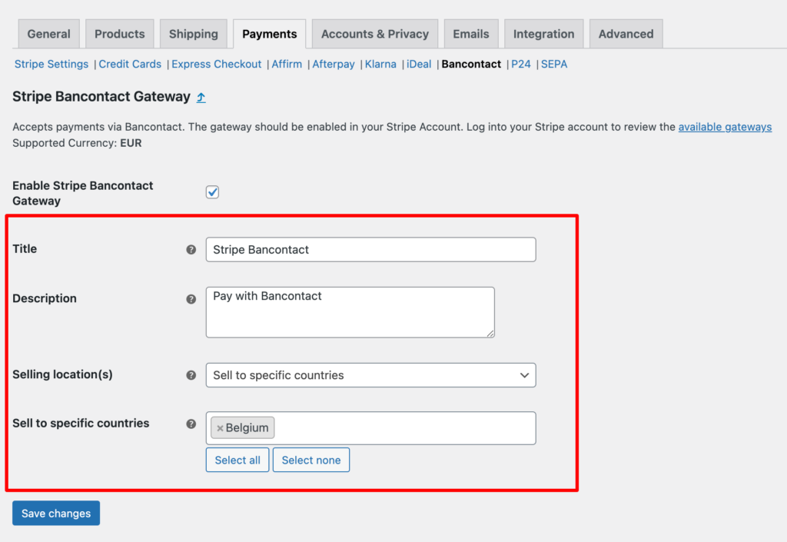The height and width of the screenshot is (542, 787).
Task: Click the 'Stripe Bancontact Gateway' heading
Action: coord(101,96)
